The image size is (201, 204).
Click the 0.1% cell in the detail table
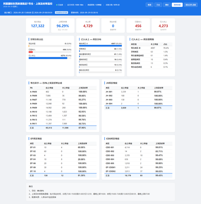click(x=166, y=67)
